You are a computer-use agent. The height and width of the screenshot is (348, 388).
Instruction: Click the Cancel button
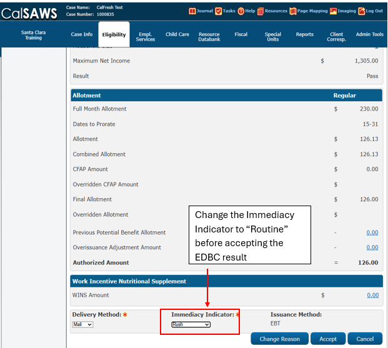[365, 339]
